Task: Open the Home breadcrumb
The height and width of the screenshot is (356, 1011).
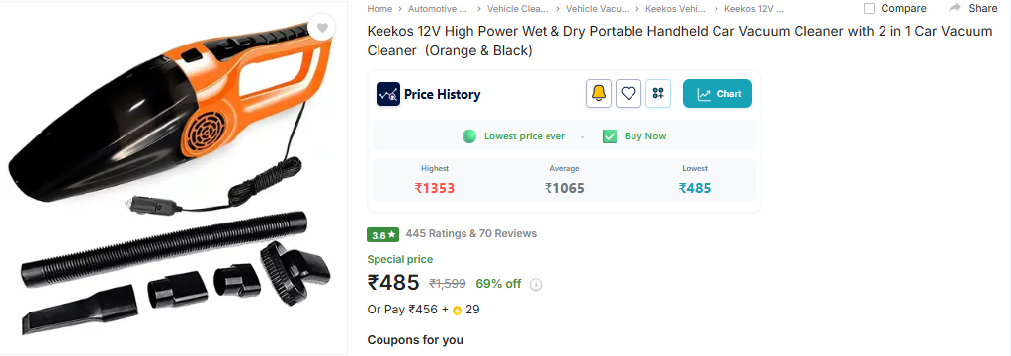Action: coord(379,8)
